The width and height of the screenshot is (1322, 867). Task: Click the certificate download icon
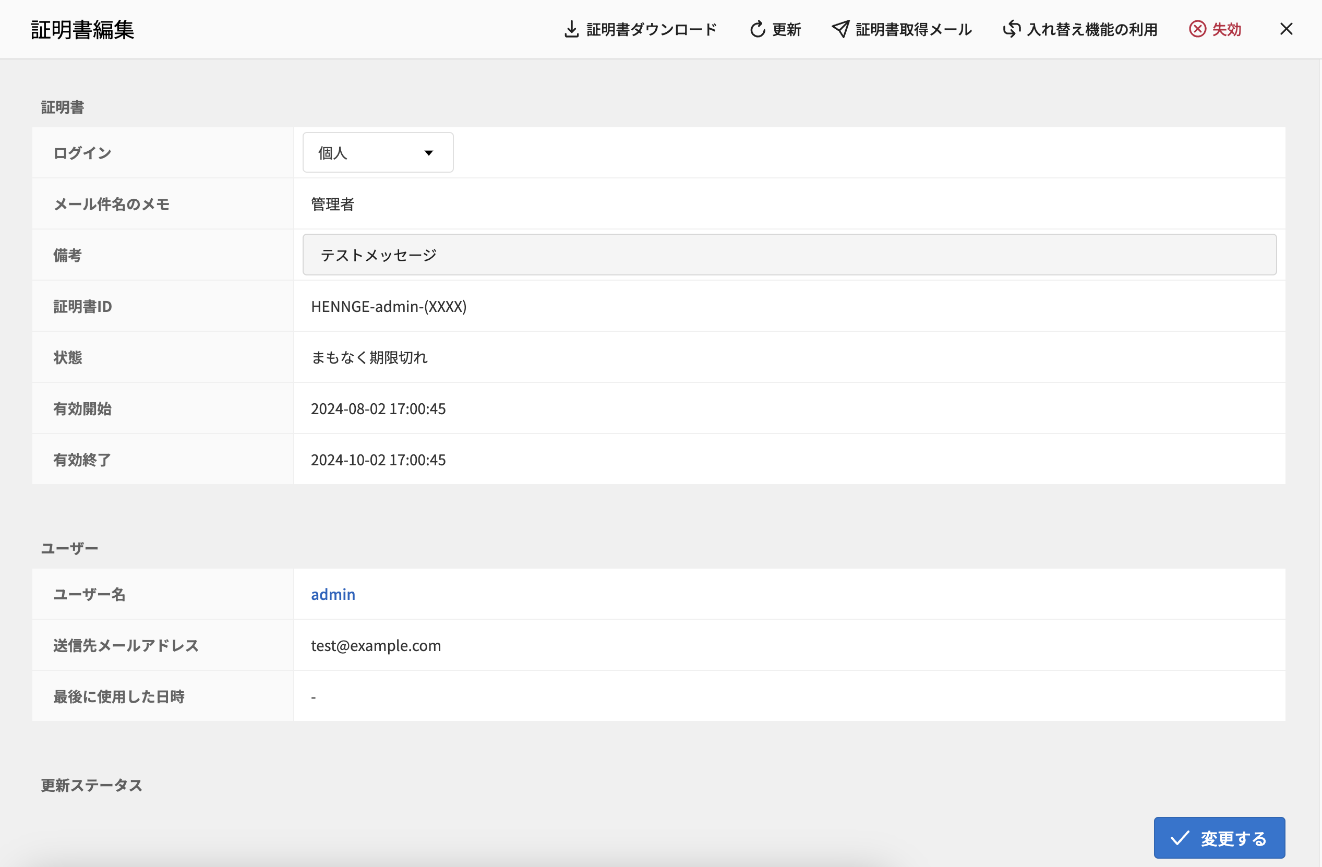pyautogui.click(x=572, y=29)
